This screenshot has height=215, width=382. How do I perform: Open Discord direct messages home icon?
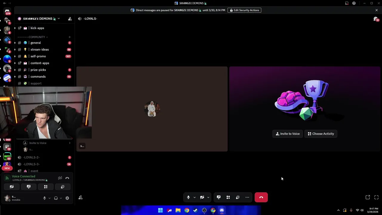pos(7,11)
